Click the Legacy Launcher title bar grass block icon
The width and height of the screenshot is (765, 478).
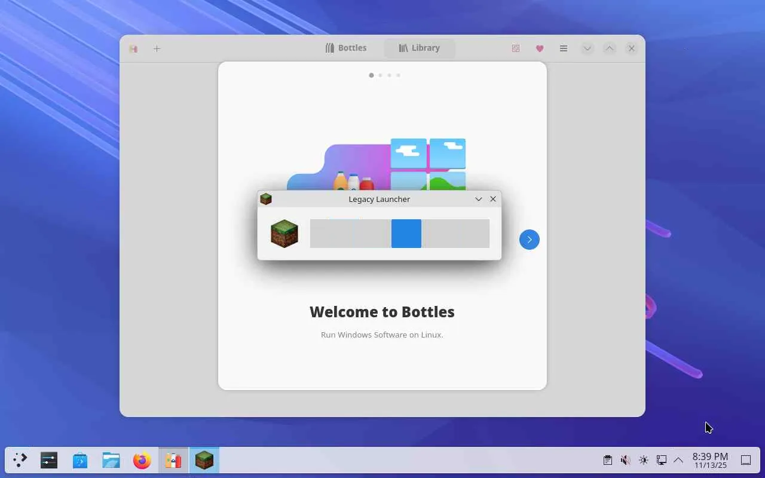(266, 199)
